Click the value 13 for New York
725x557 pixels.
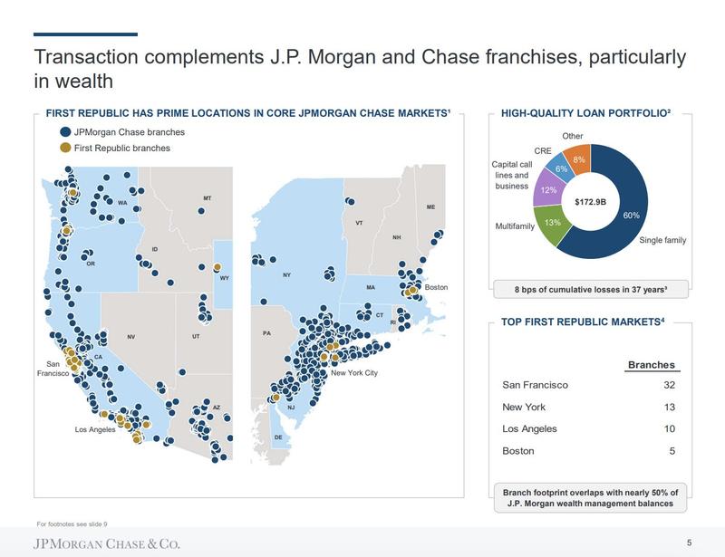[x=670, y=408]
